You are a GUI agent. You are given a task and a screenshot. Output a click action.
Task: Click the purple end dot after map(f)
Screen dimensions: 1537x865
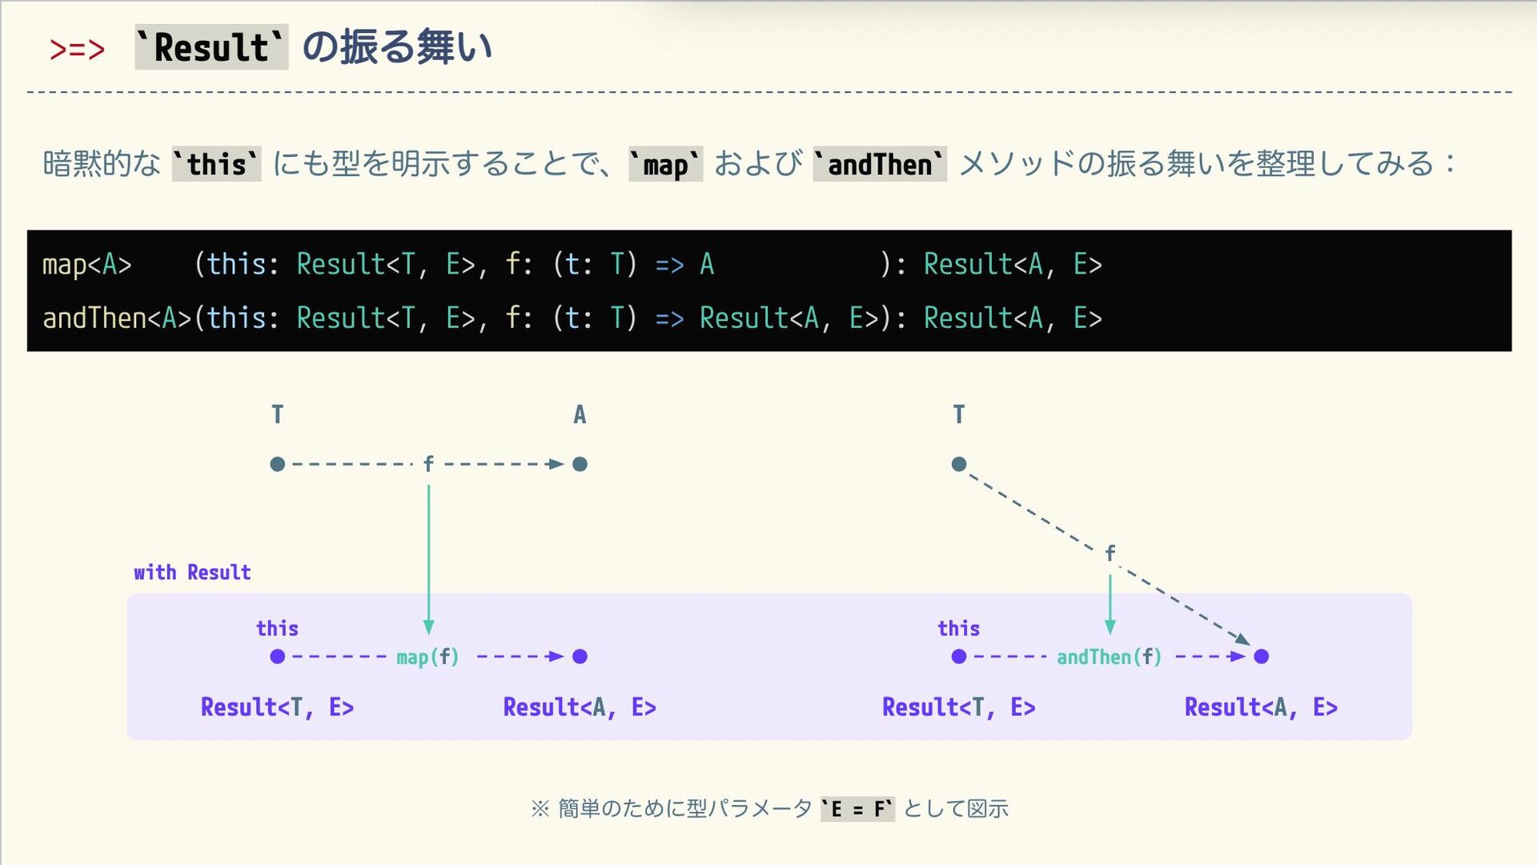pos(580,657)
